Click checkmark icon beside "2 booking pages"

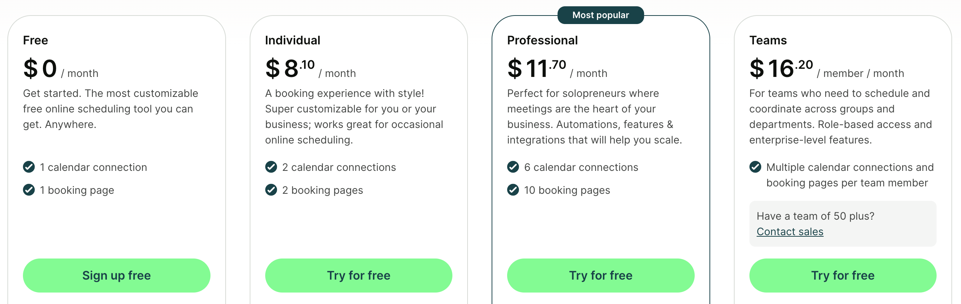pos(271,190)
